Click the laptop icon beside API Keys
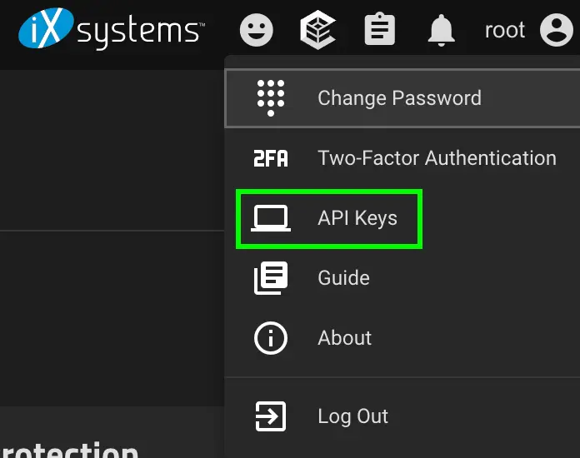 [271, 218]
